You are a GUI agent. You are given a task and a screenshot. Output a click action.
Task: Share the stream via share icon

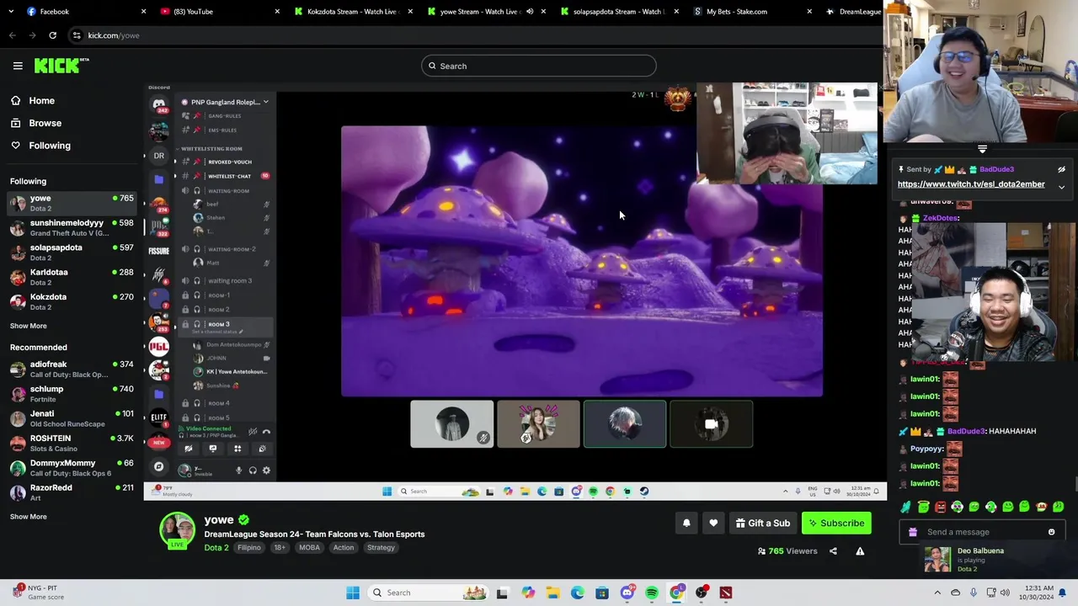coord(833,551)
